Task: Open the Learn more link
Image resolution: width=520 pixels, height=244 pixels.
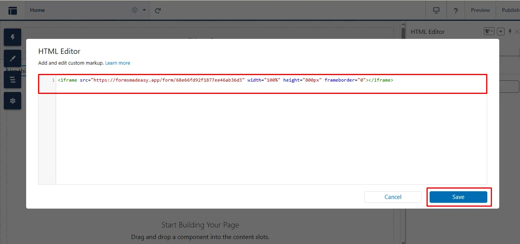Action: point(118,63)
